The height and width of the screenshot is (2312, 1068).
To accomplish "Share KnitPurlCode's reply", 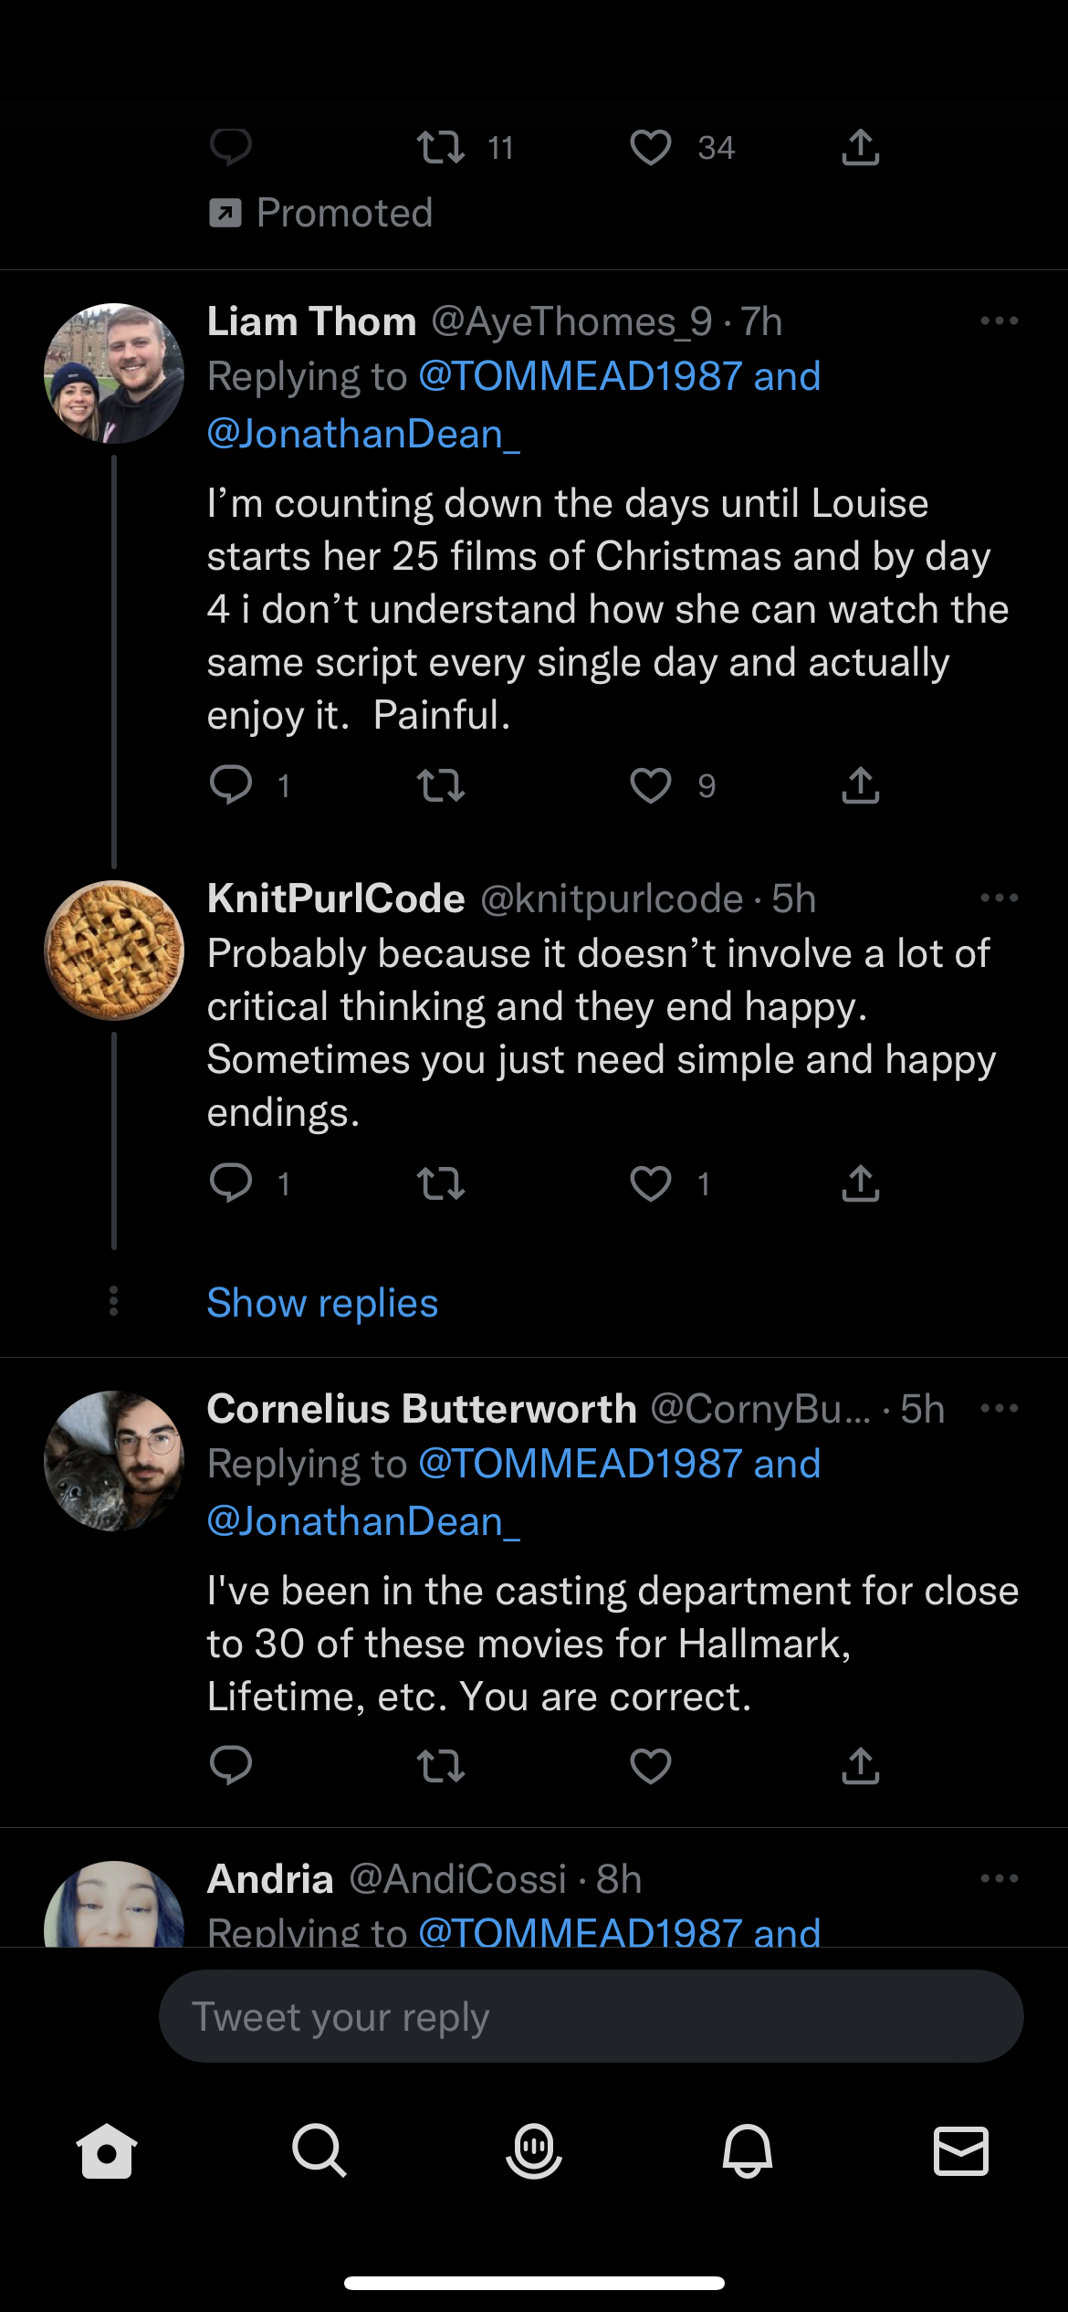I will (x=861, y=1183).
